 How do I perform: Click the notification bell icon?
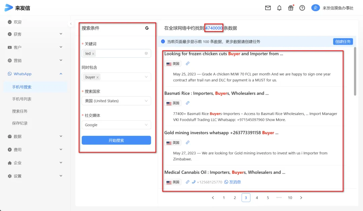[x=279, y=8]
